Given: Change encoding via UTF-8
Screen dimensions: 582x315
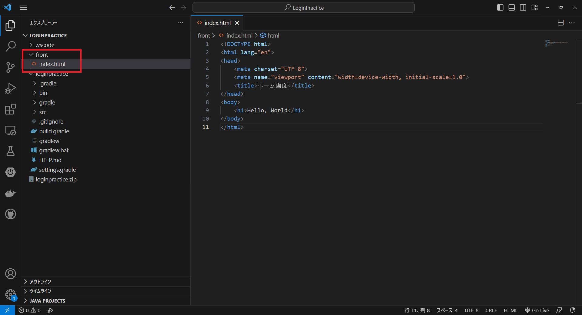Looking at the screenshot, I should 472,310.
